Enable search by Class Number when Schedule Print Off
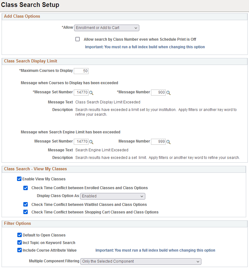Screen dimensions: 249x268 point(78,39)
